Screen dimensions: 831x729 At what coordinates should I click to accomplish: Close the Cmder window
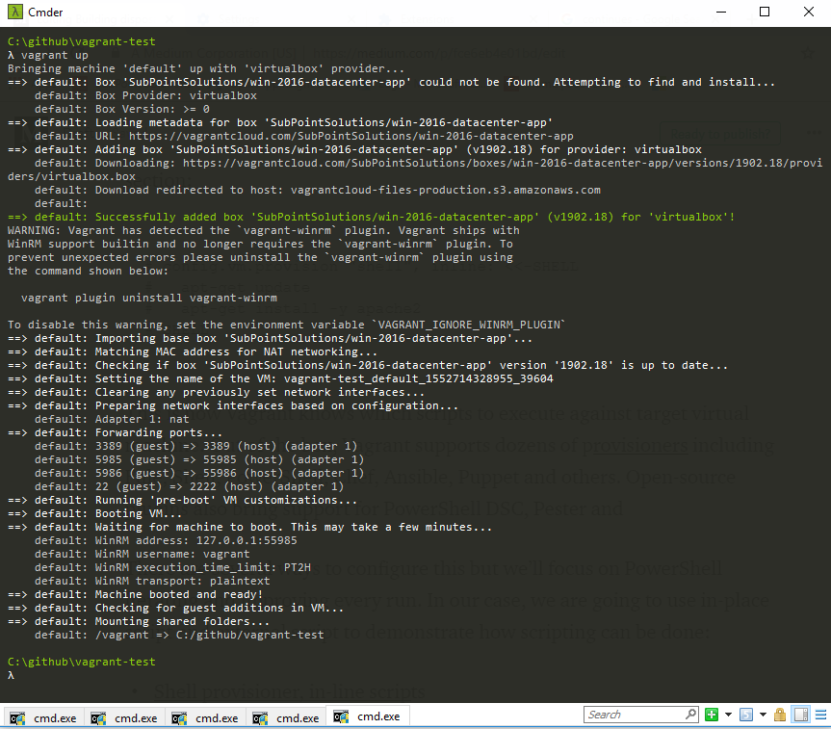(808, 12)
